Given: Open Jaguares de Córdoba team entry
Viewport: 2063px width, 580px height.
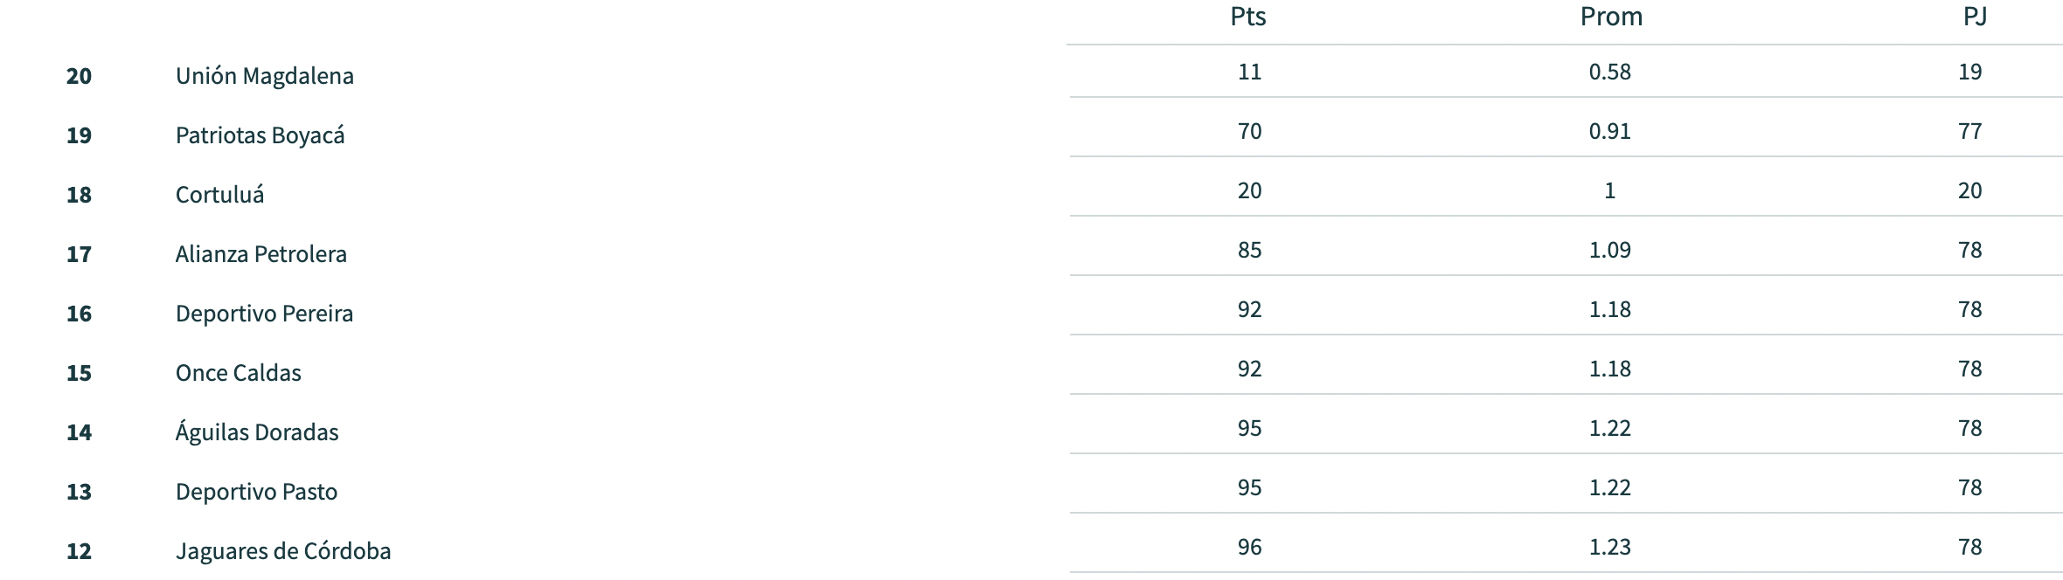Looking at the screenshot, I should click(283, 551).
